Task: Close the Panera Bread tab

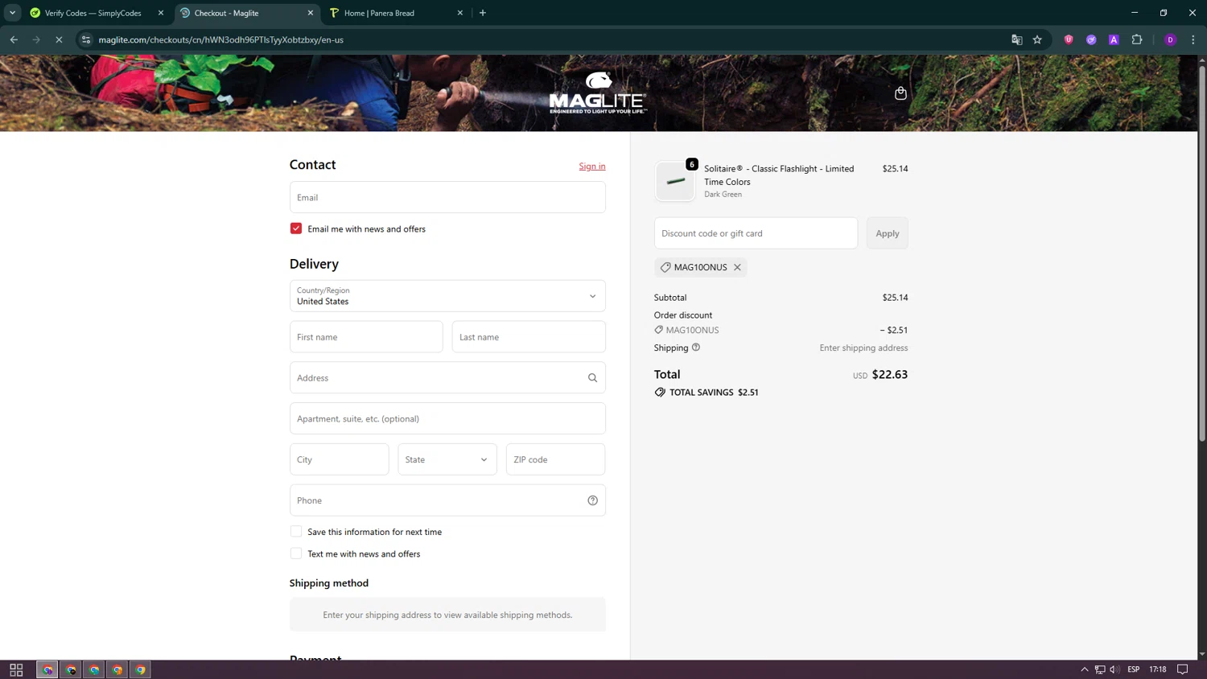Action: pos(460,13)
